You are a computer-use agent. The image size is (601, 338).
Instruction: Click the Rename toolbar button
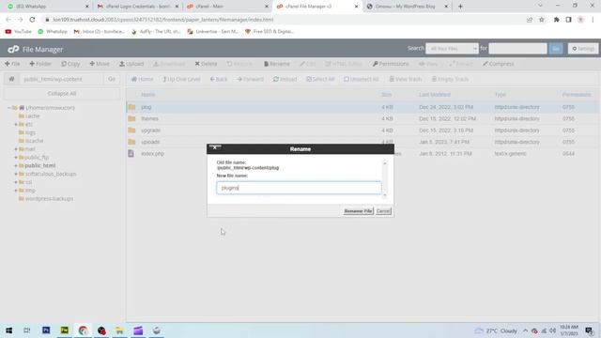click(x=277, y=64)
